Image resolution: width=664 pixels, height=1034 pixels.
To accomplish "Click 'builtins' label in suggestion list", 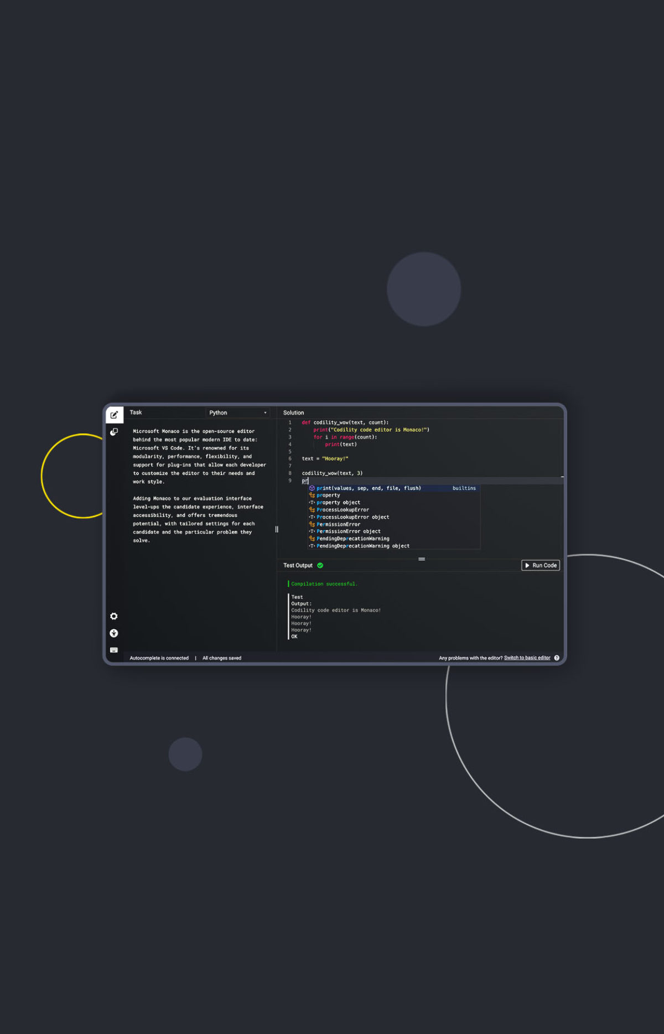I will pos(464,488).
